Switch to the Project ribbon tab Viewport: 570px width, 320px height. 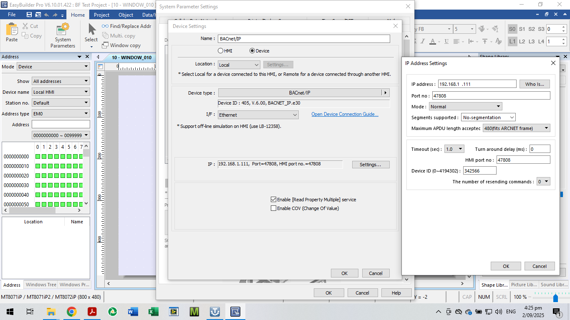101,15
